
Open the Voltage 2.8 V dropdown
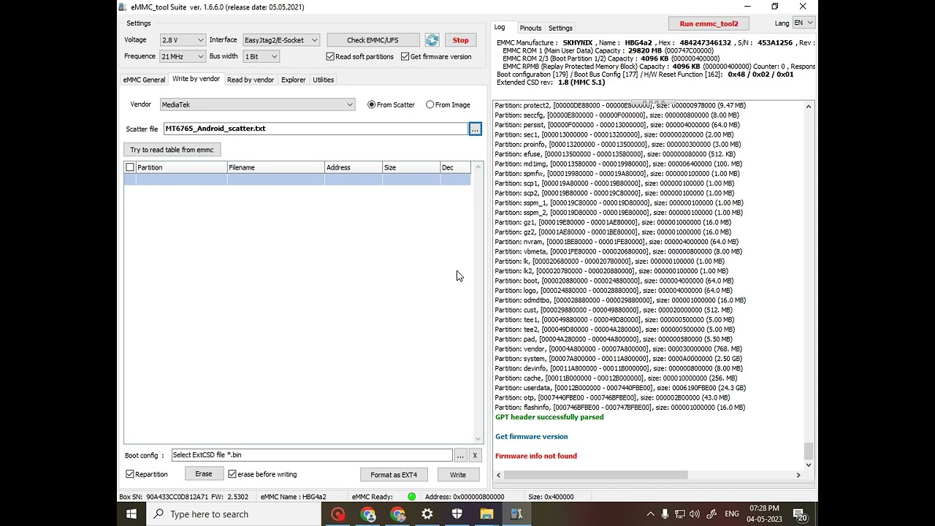[183, 40]
